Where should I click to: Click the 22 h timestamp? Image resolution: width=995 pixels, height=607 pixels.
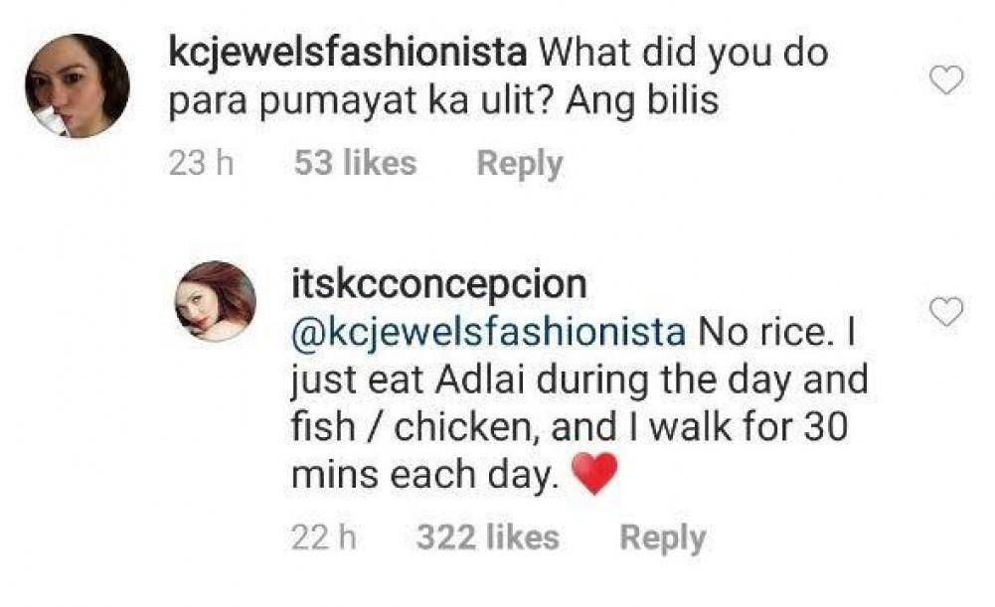click(x=324, y=538)
